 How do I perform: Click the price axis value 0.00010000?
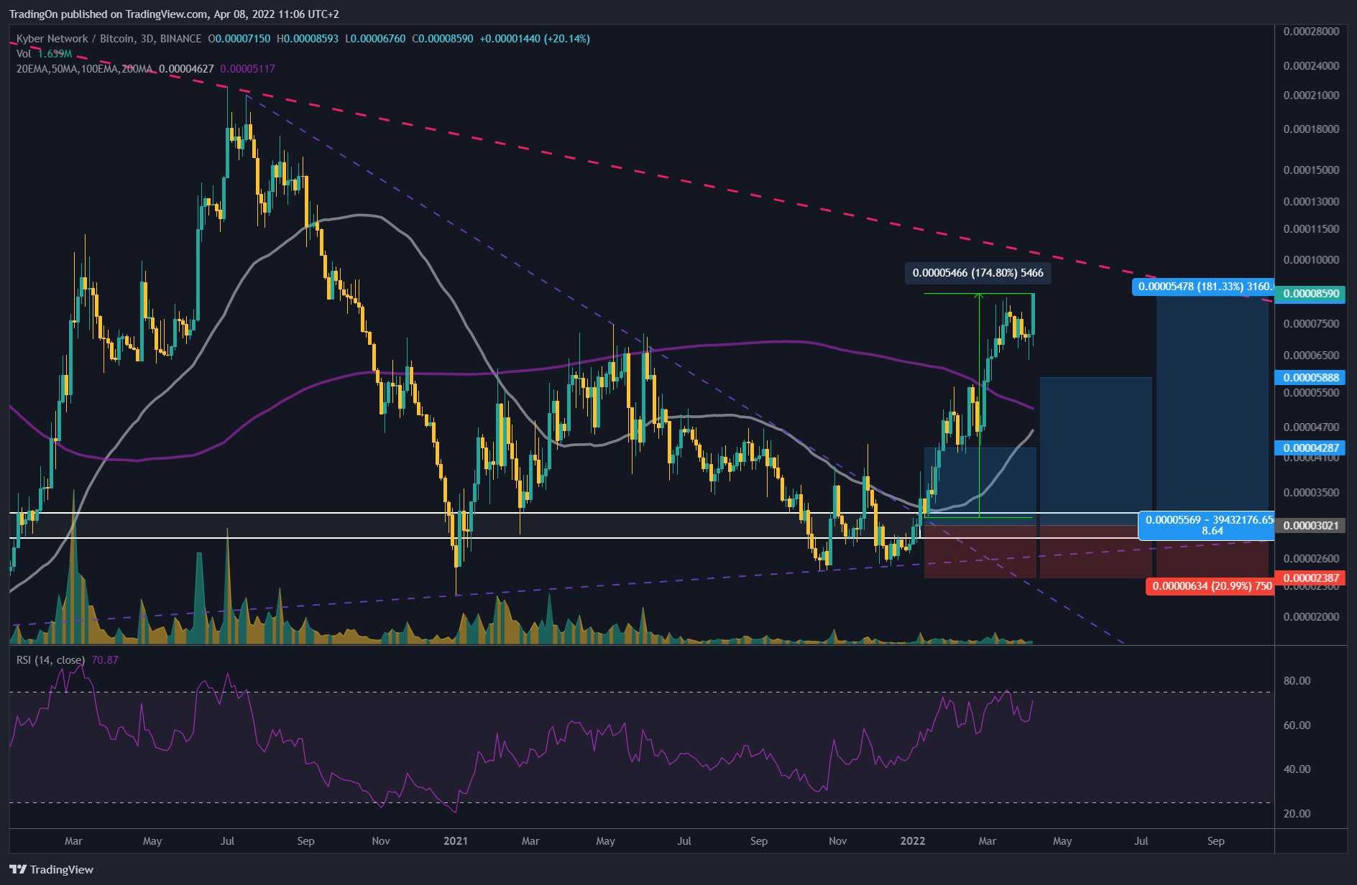coord(1311,260)
